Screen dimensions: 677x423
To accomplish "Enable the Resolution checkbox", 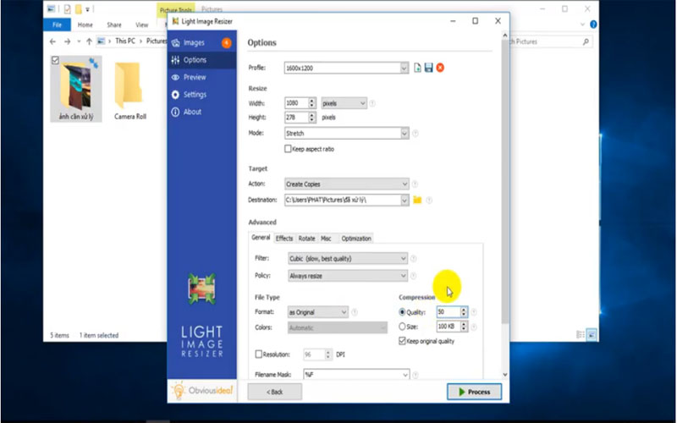I will 259,354.
